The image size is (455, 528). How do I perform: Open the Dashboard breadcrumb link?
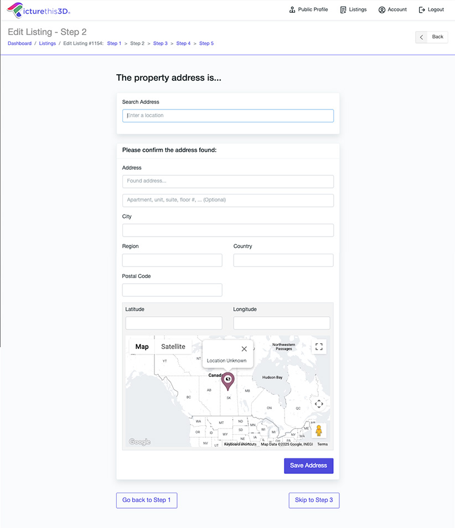20,44
